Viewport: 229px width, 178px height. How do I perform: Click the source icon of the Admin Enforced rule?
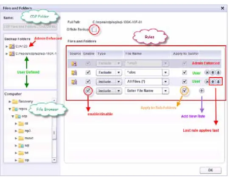click(74, 64)
